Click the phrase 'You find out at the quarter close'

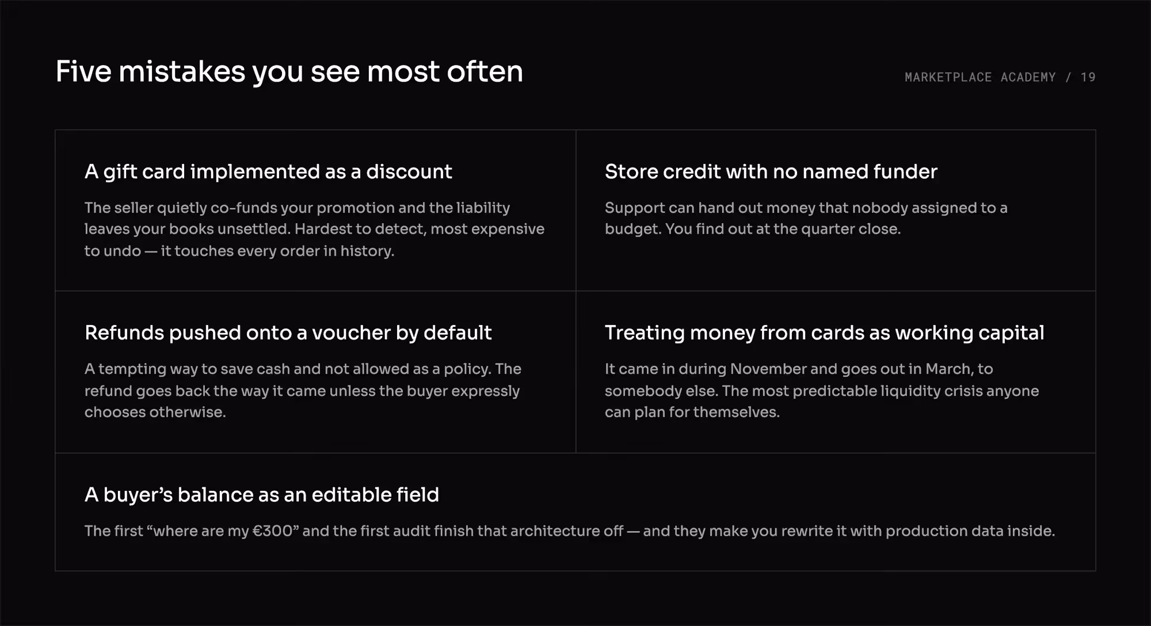coord(782,229)
